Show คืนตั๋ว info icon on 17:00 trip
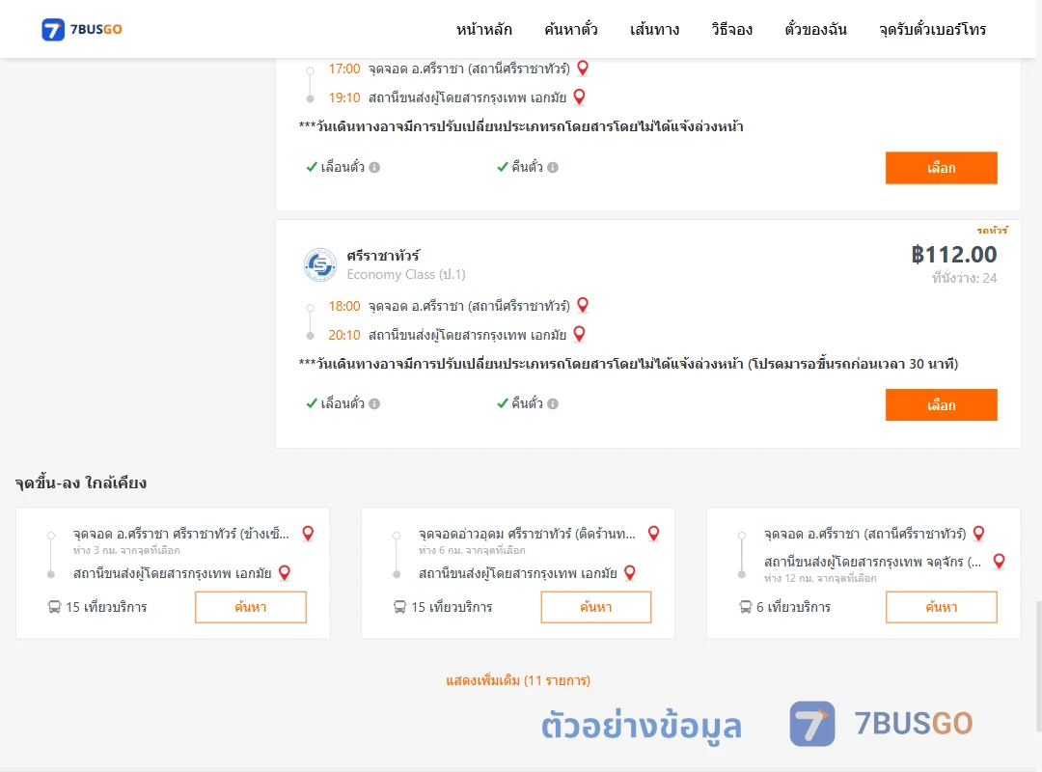The width and height of the screenshot is (1042, 772). 553,168
